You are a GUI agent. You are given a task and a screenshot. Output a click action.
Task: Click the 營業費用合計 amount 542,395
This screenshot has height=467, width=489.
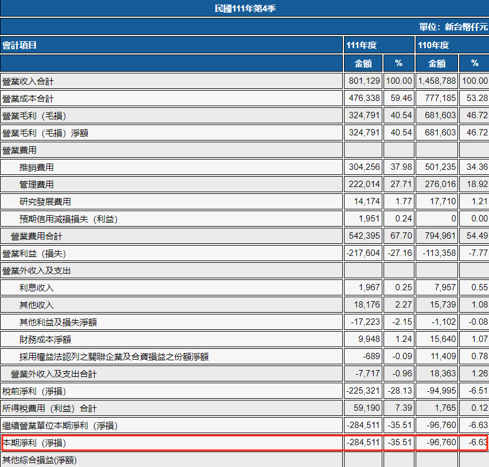click(364, 236)
